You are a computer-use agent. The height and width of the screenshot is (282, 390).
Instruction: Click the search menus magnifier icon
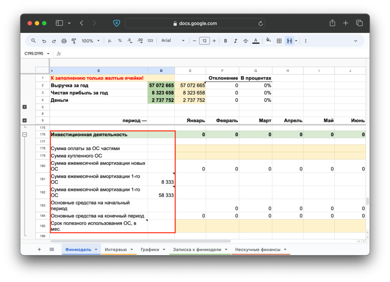click(x=33, y=41)
